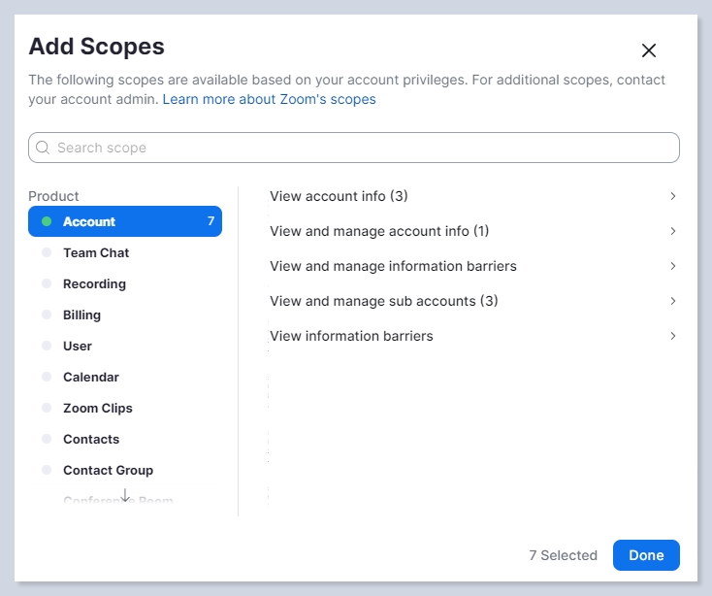Click the magnifier icon in search field

[x=43, y=148]
